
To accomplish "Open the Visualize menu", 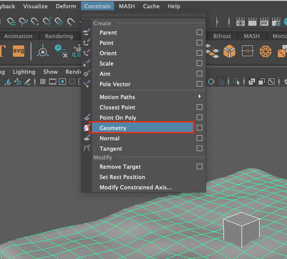I will [x=35, y=6].
